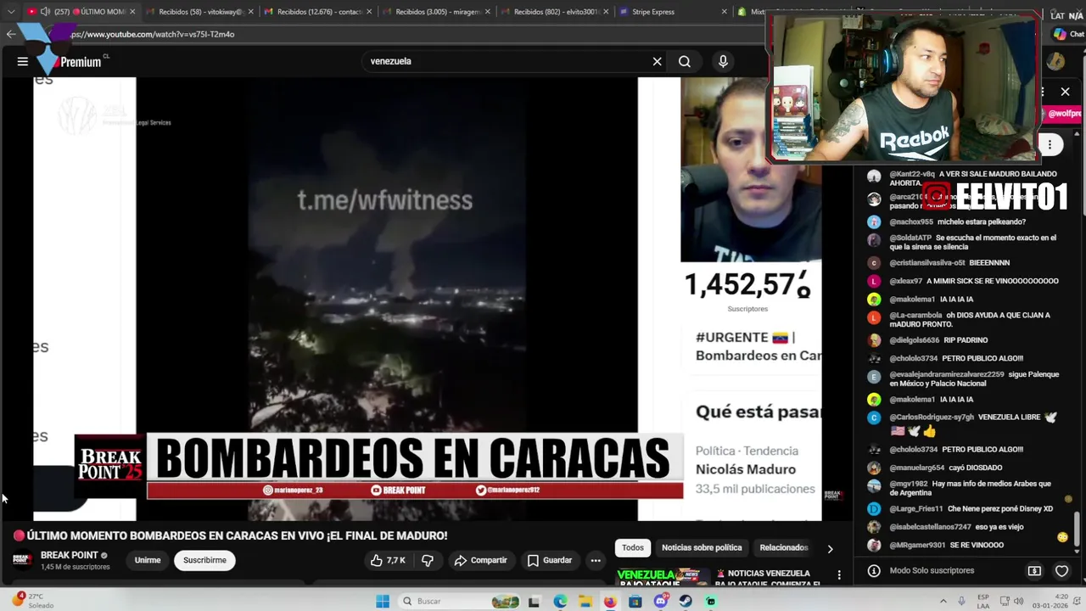Show hidden system tray icons
The width and height of the screenshot is (1086, 611).
pos(942,601)
